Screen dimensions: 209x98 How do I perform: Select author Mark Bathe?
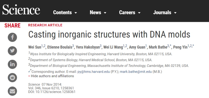[158, 47]
